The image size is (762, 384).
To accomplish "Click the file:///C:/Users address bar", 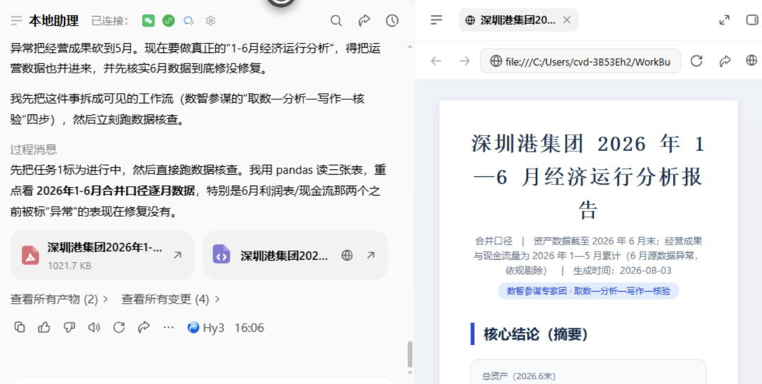I will tap(580, 61).
